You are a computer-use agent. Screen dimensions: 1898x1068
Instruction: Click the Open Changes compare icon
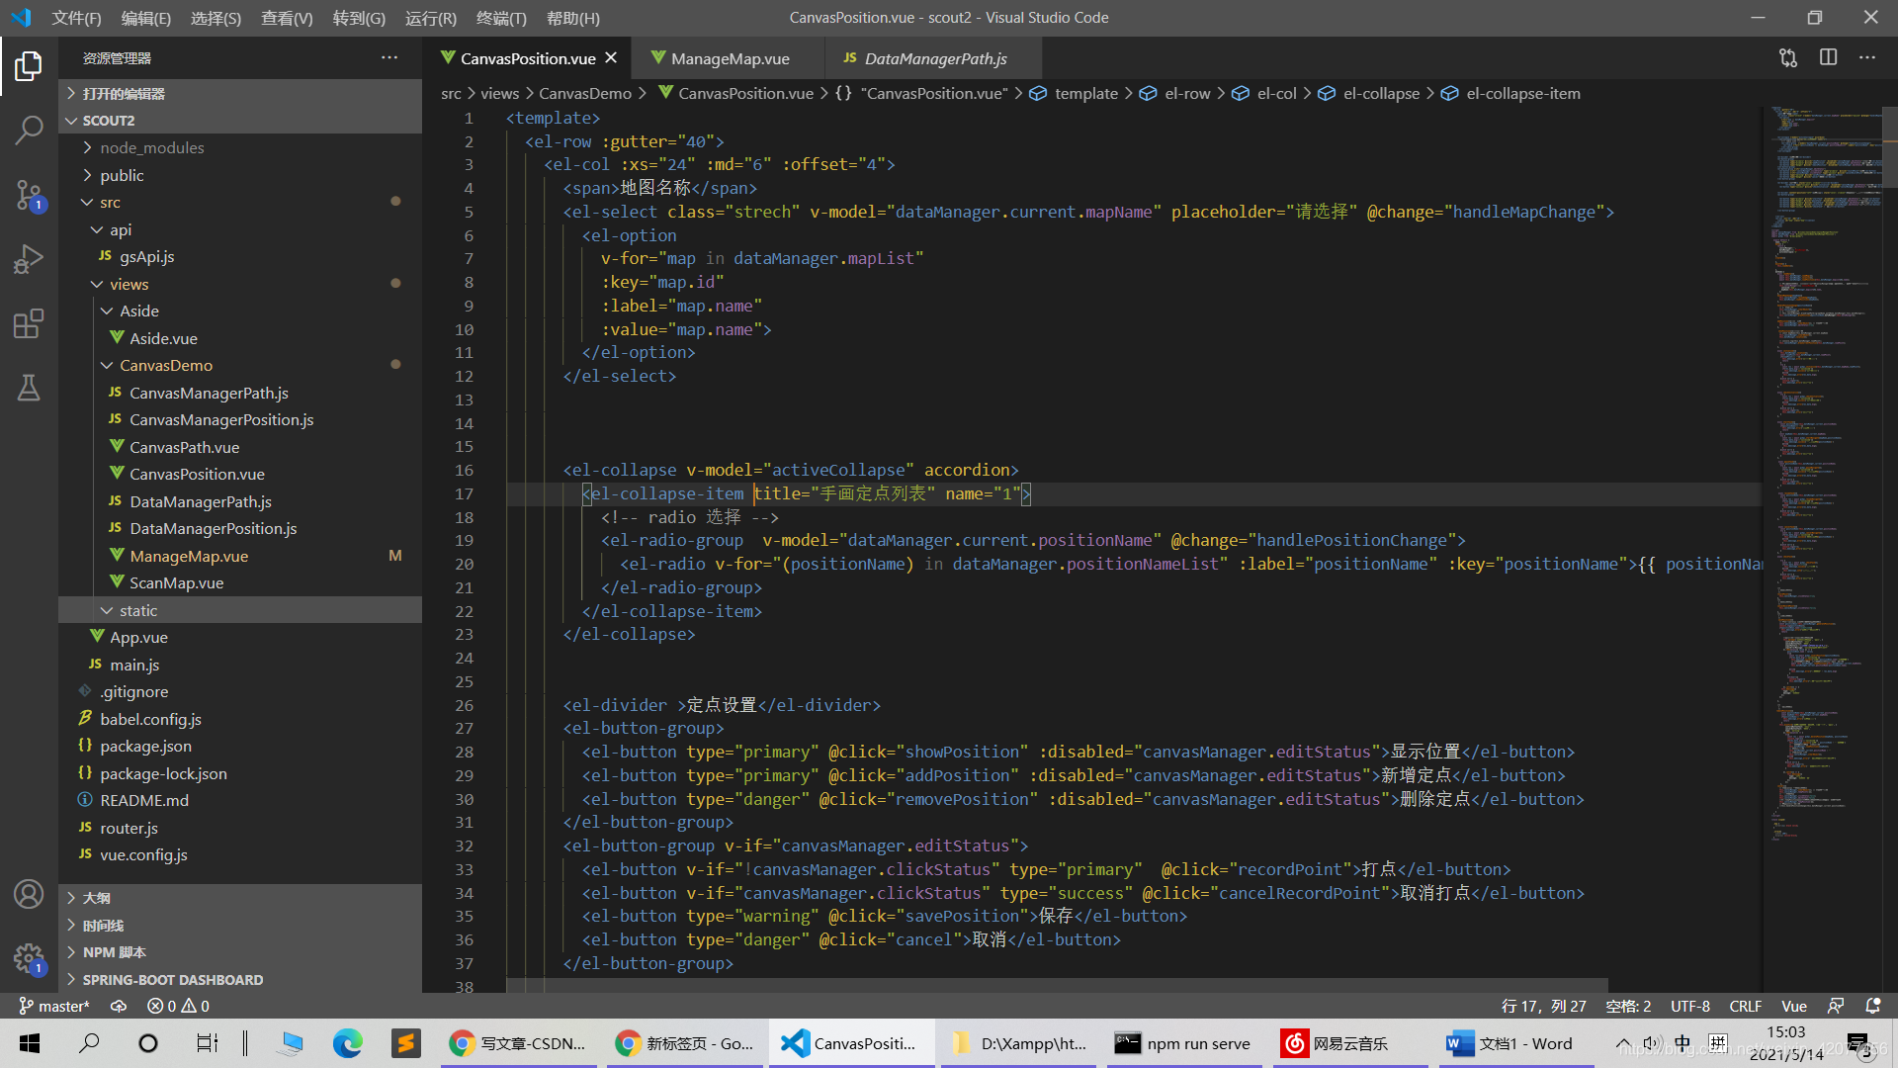click(1788, 57)
